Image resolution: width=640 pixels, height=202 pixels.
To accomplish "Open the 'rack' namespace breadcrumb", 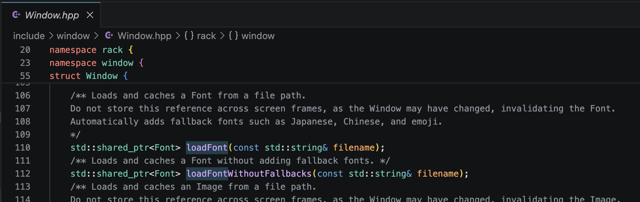I will [x=206, y=36].
